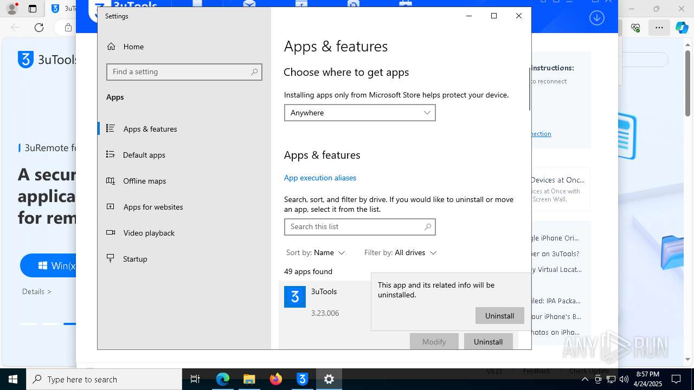Viewport: 694px width, 390px height.
Task: Open network status tray icon
Action: click(x=611, y=379)
